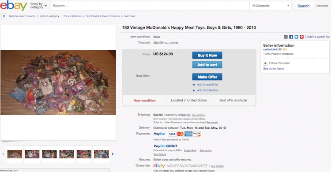Image resolution: width=331 pixels, height=172 pixels.
Task: Follow this seller plus icon
Action: point(265,63)
